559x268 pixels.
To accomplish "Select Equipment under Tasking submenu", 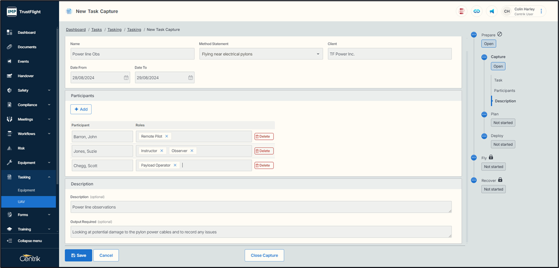I will (26, 190).
